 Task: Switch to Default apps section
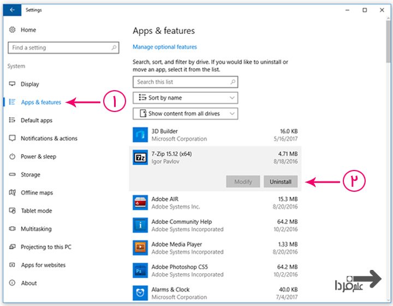point(37,120)
